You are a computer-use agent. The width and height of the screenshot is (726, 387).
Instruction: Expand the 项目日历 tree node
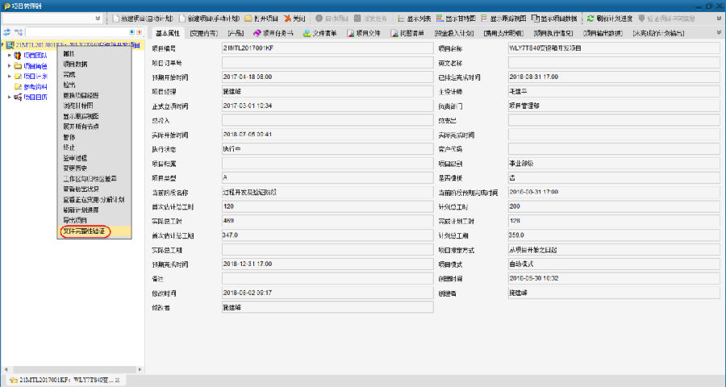point(9,98)
